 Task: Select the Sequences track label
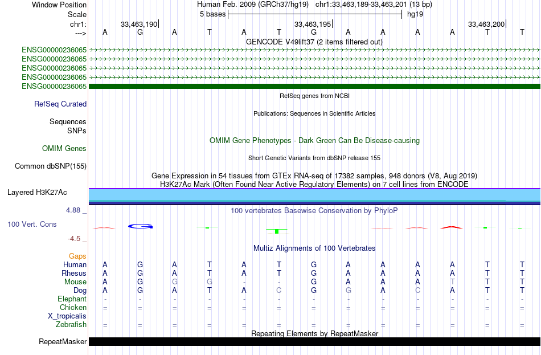pyautogui.click(x=68, y=121)
